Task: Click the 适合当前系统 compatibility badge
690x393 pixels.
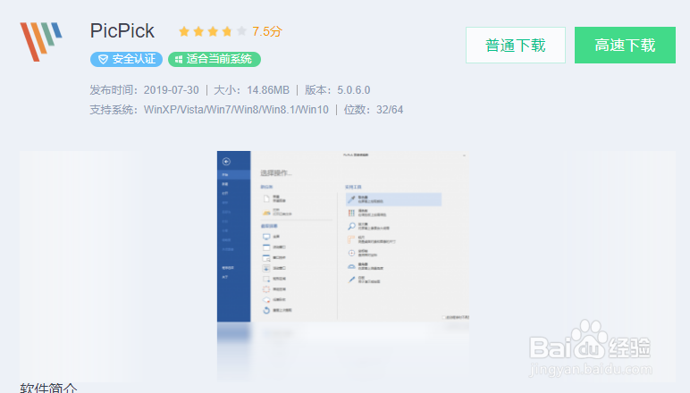Action: [x=215, y=59]
